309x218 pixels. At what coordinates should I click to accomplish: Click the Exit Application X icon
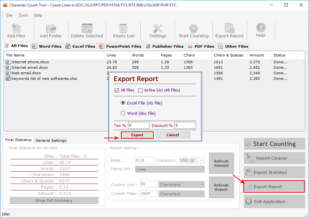tap(249, 201)
